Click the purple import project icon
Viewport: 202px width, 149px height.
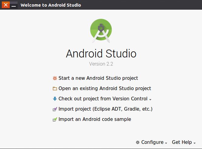55,109
